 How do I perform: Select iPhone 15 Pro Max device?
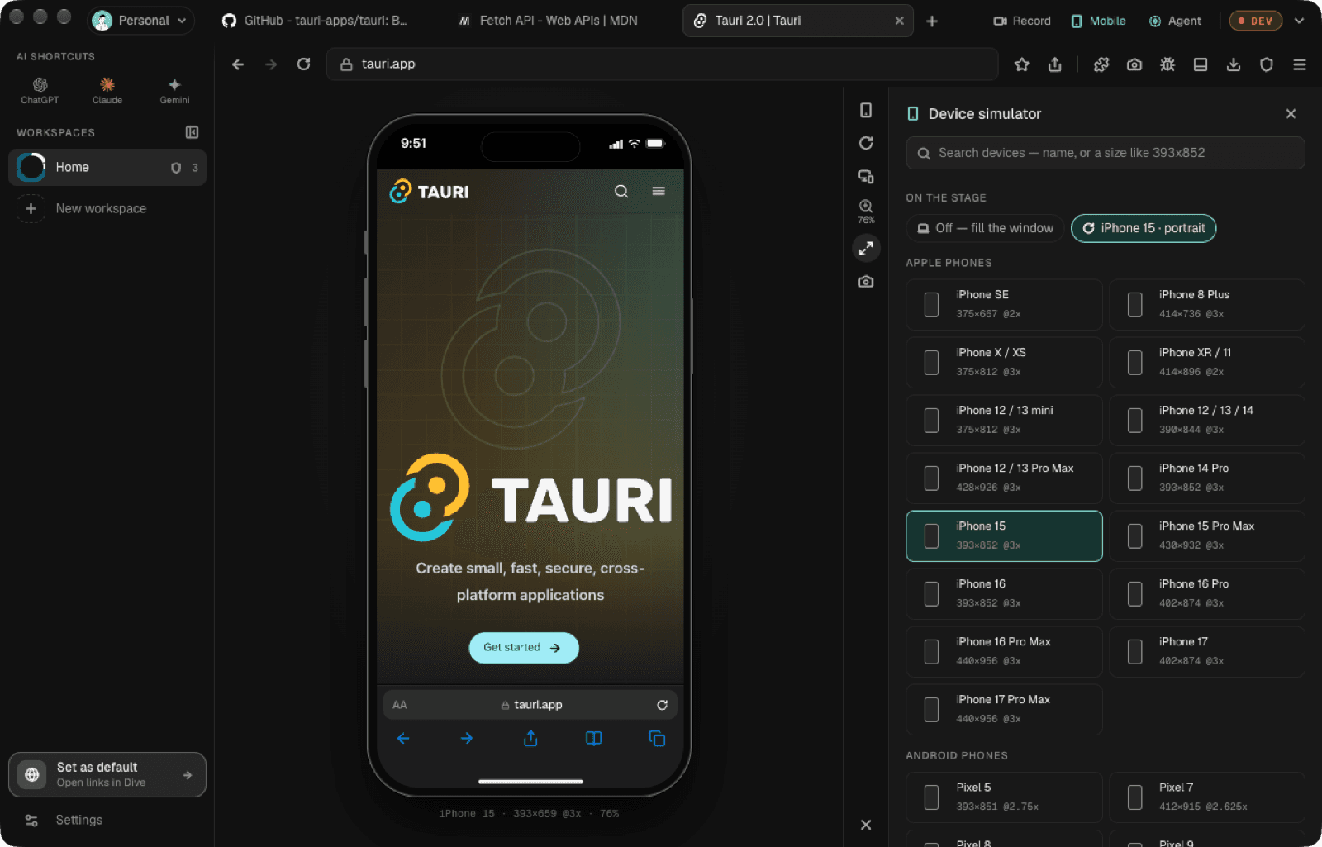(x=1207, y=536)
